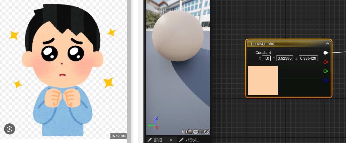Switch to the パラメ... tab
This screenshot has height=143, width=346.
click(x=189, y=140)
